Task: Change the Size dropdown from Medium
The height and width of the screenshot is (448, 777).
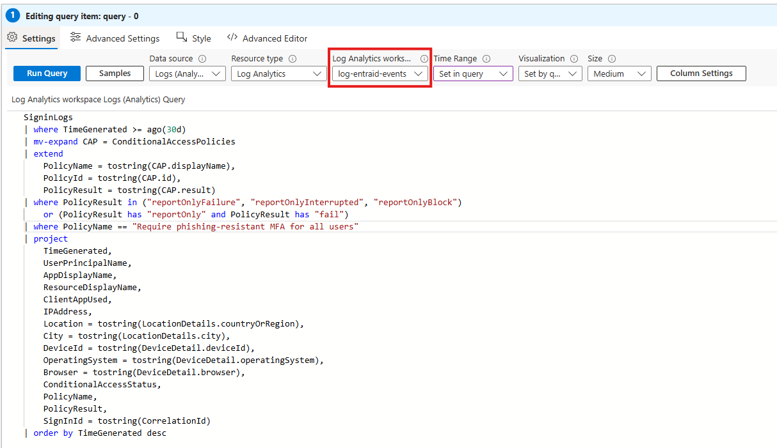Action: pos(618,73)
